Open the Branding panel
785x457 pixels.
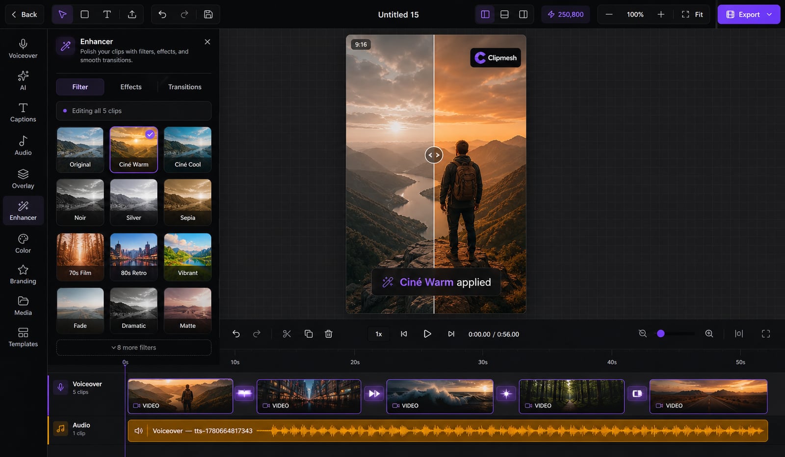point(23,275)
